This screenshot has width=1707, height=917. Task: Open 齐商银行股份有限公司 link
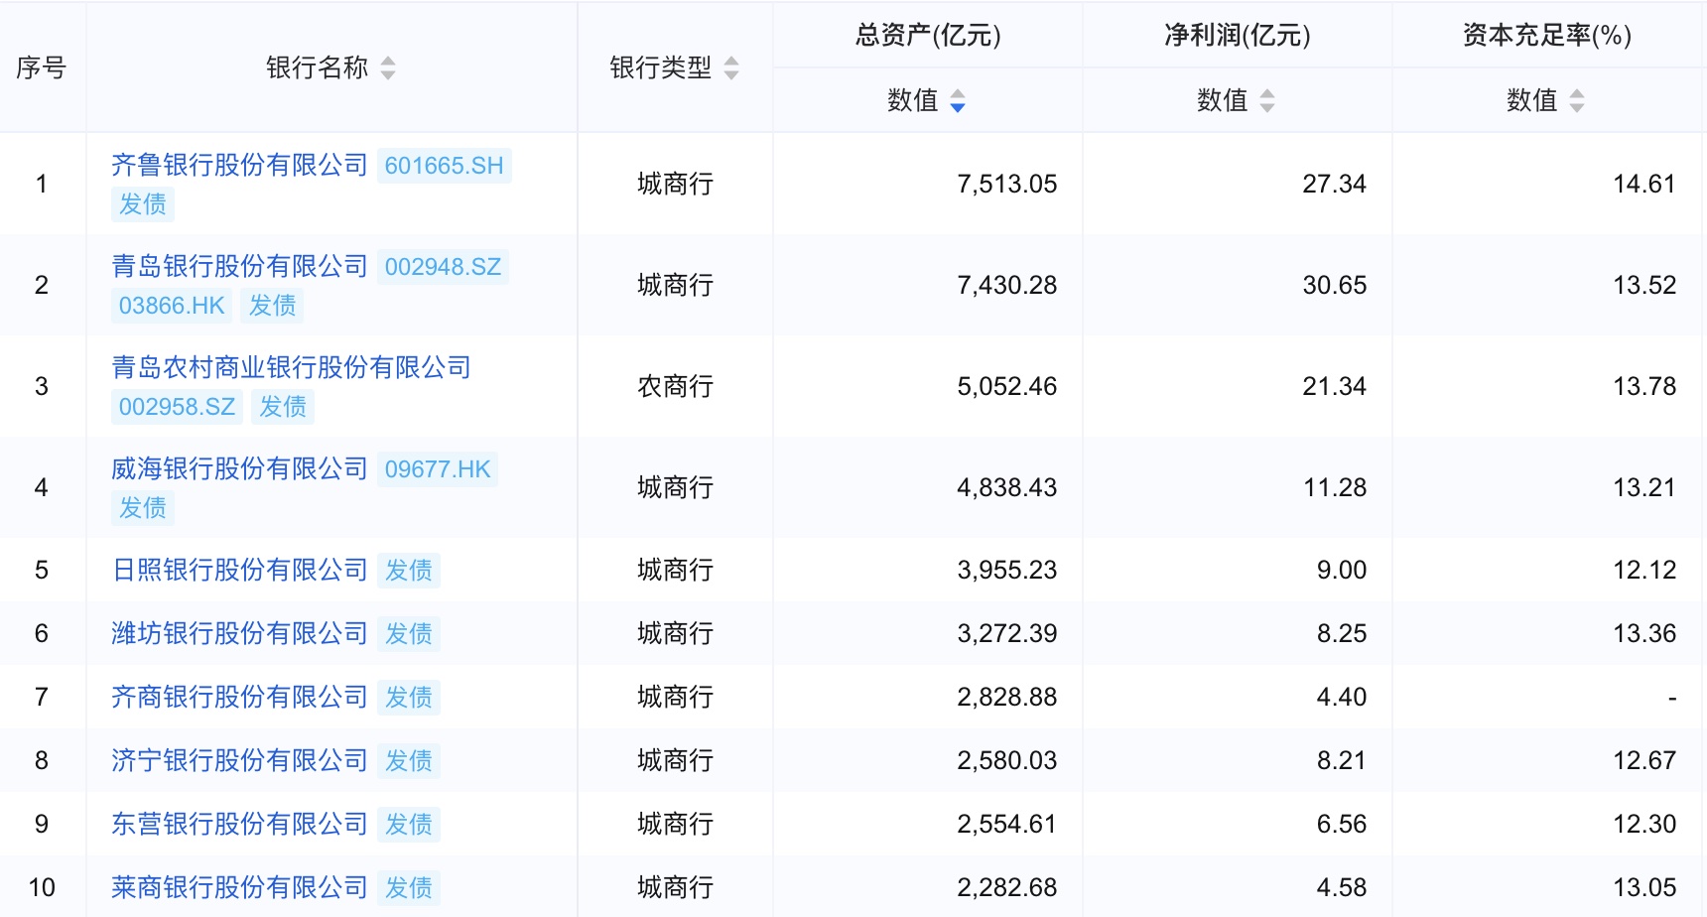(x=239, y=697)
